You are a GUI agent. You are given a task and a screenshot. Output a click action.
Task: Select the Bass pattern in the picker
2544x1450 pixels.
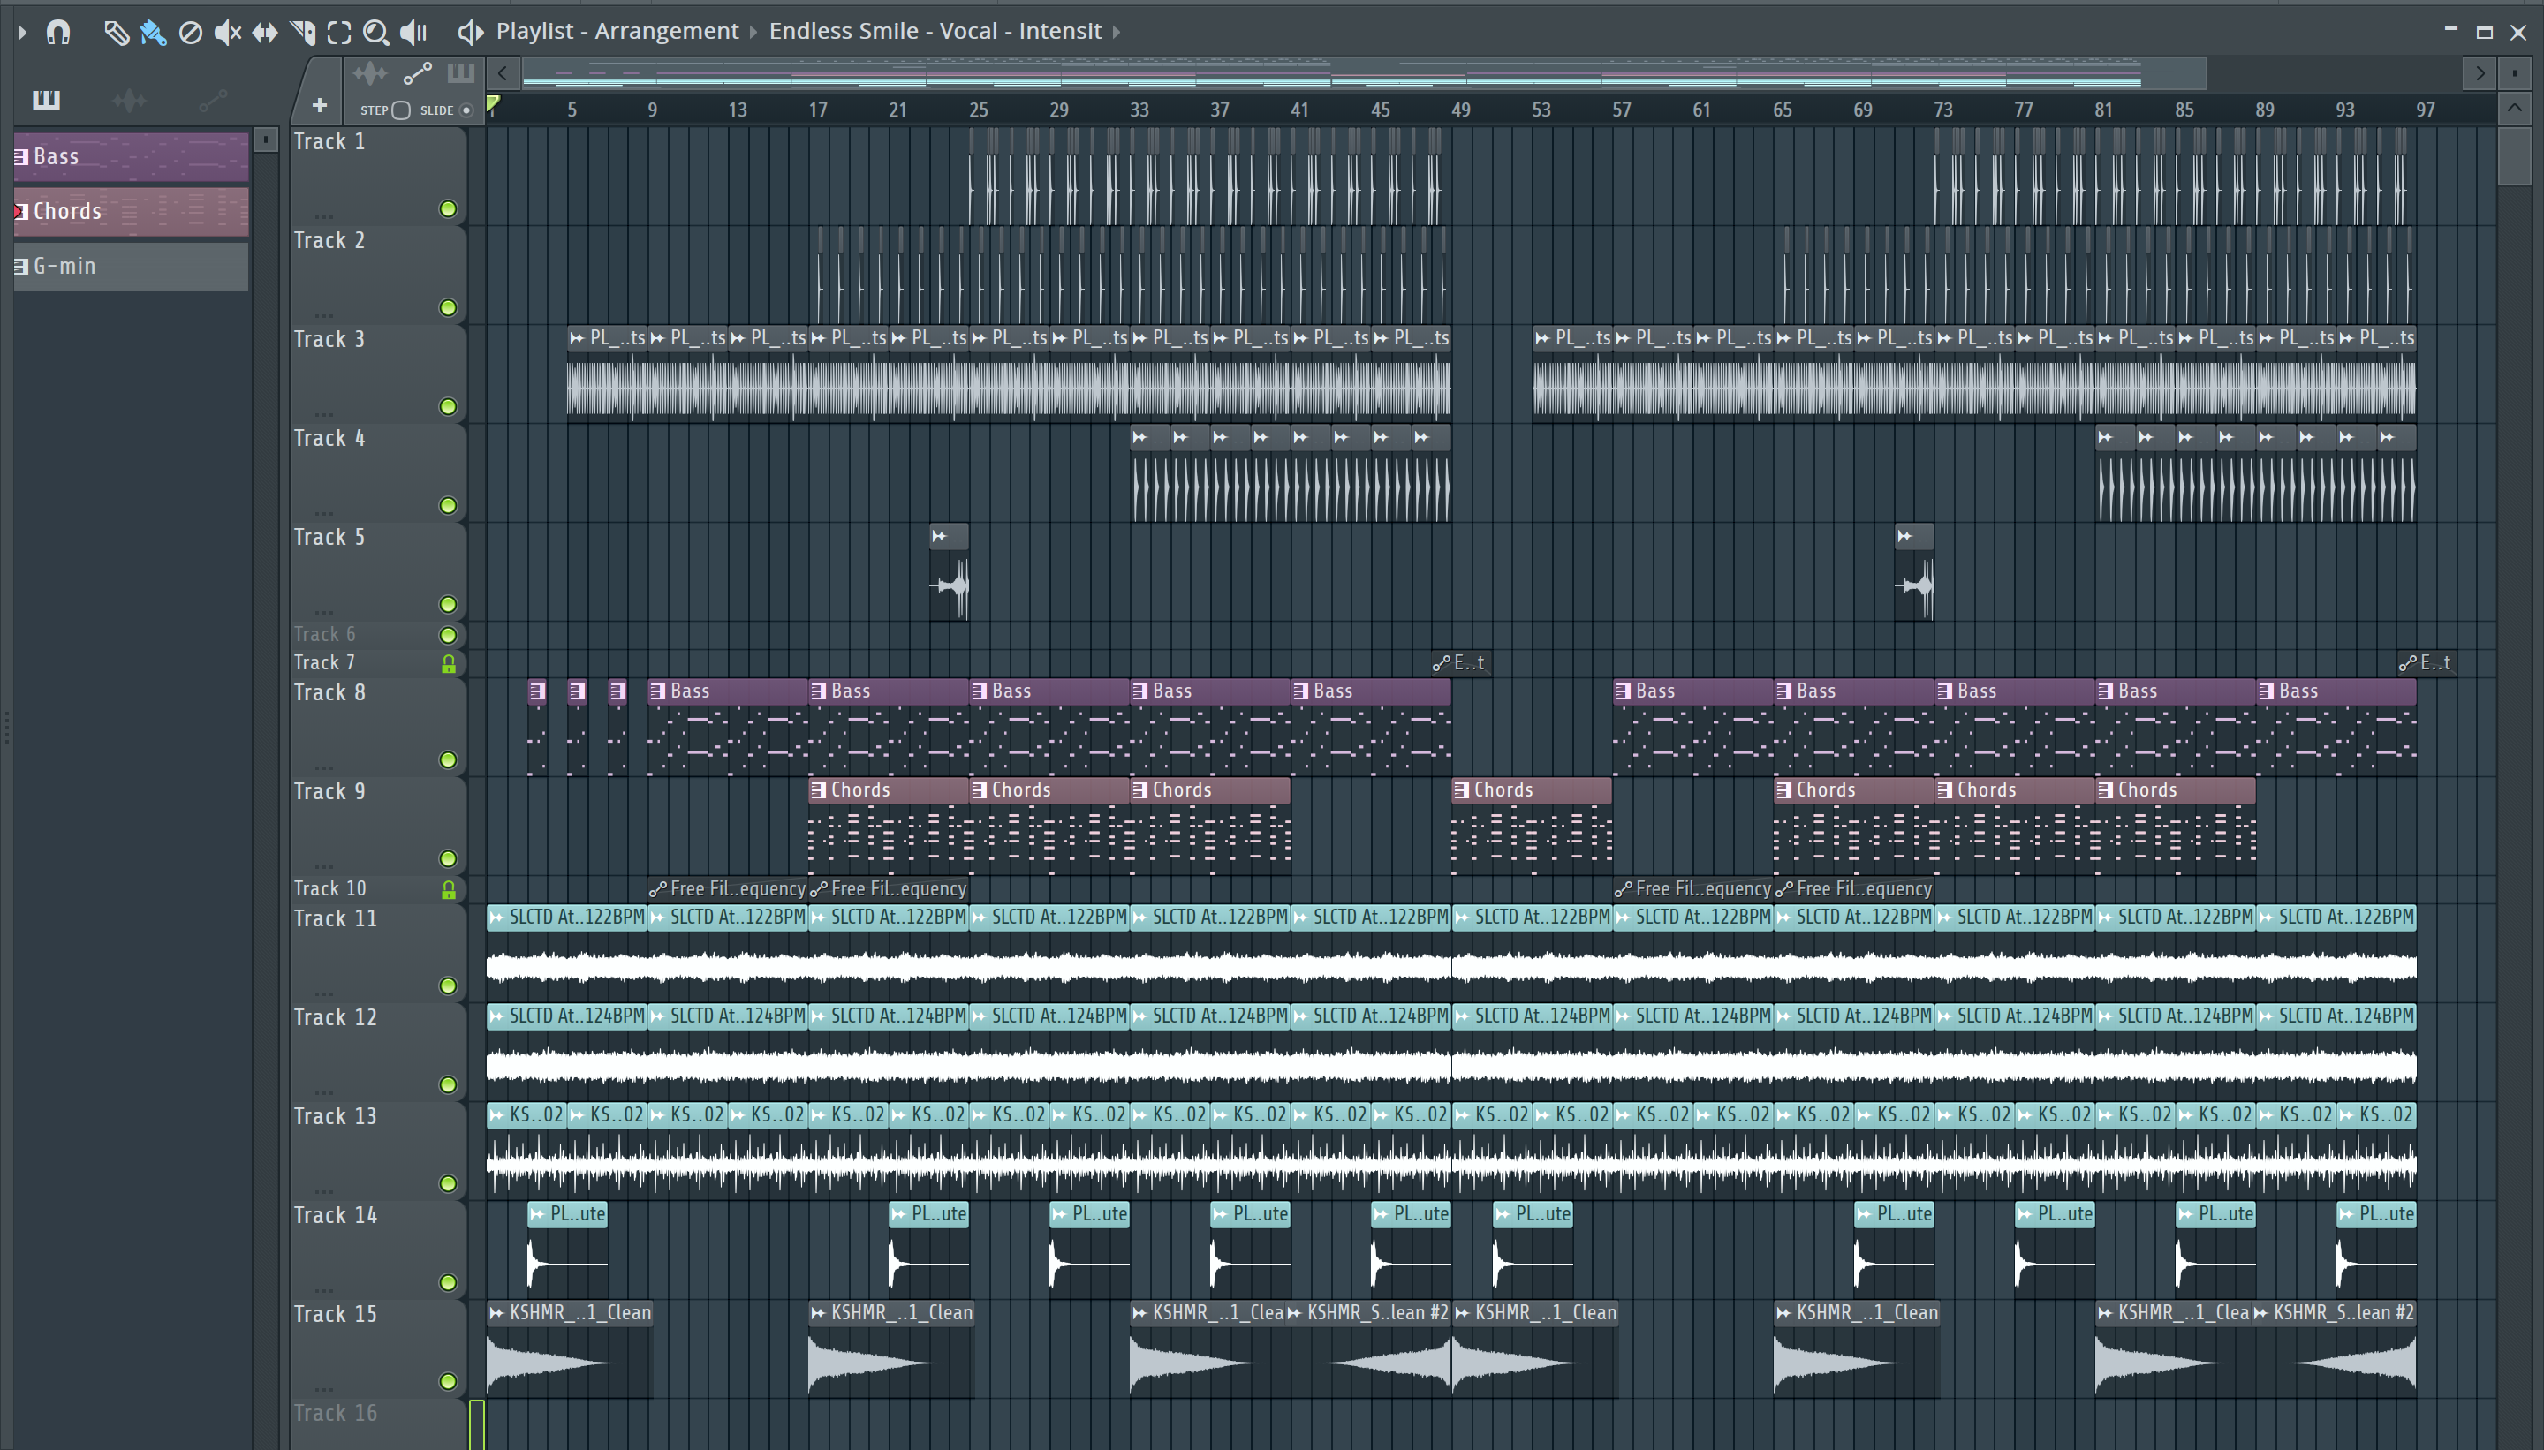[x=131, y=156]
